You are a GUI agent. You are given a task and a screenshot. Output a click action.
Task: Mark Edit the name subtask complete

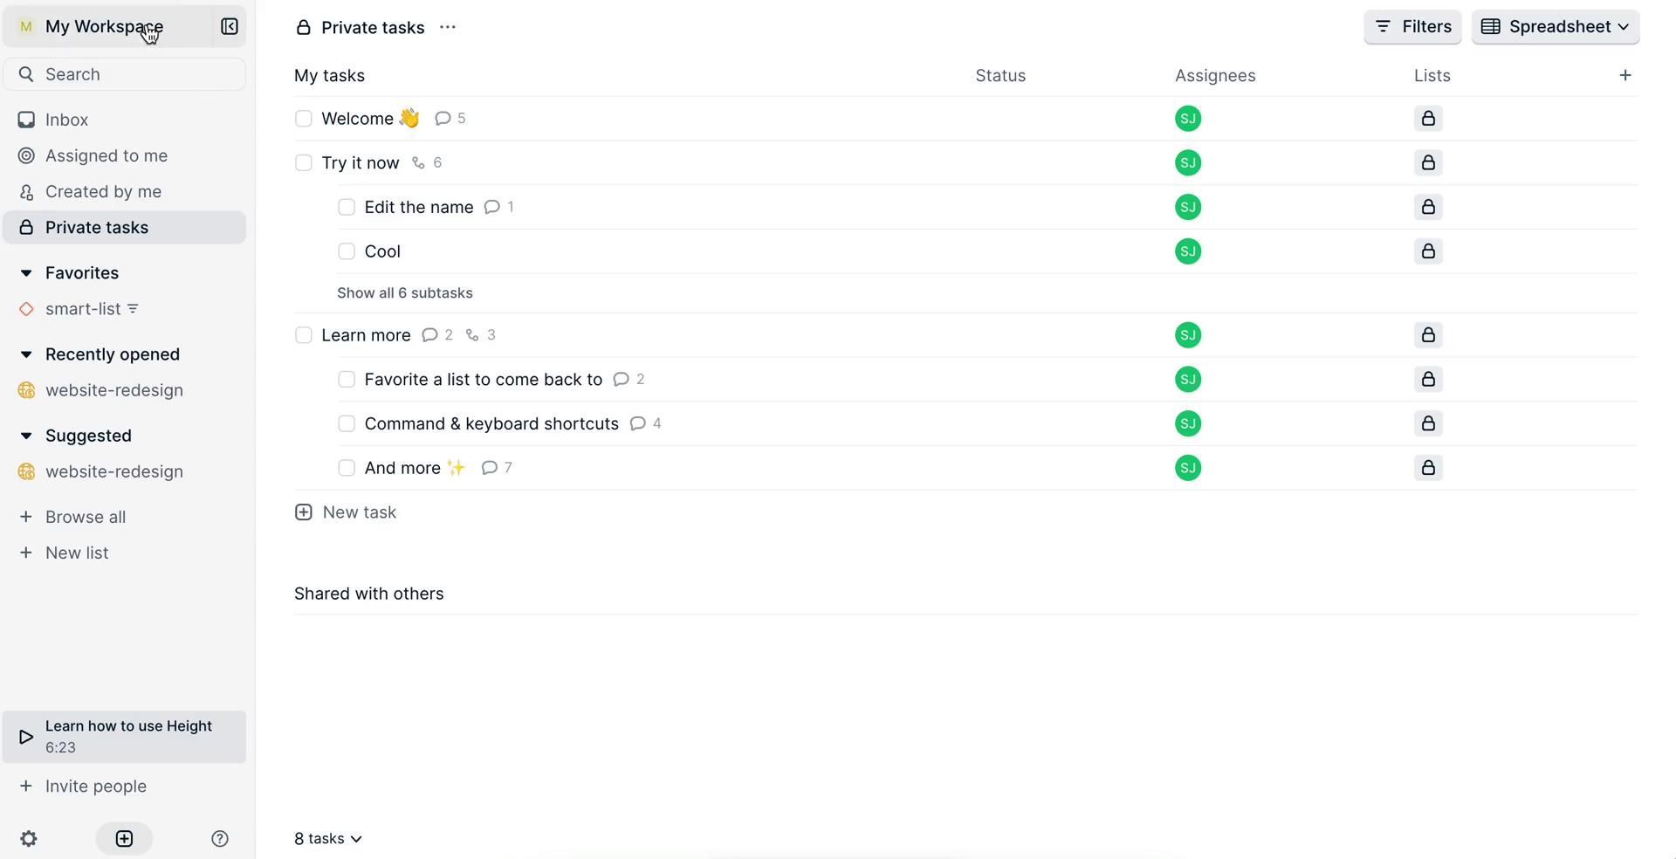(x=347, y=208)
